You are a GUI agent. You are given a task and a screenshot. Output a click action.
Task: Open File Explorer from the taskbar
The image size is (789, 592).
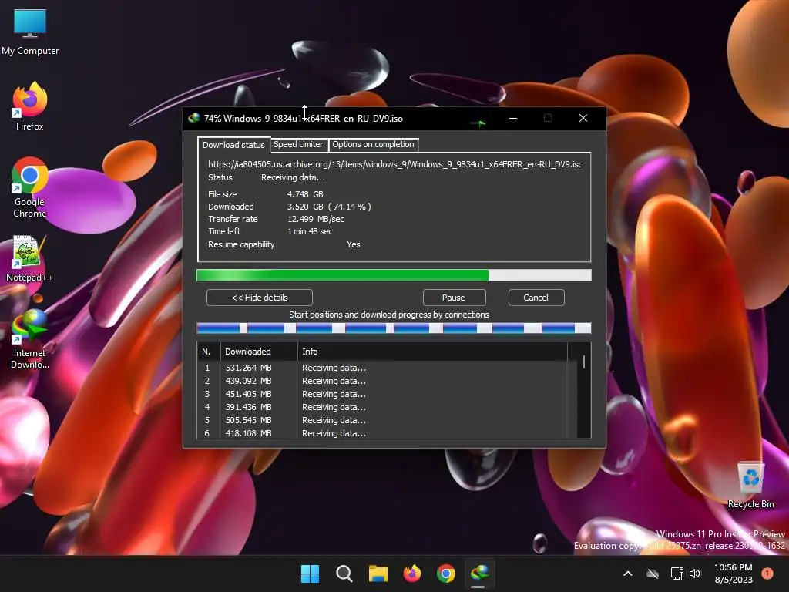coord(378,573)
